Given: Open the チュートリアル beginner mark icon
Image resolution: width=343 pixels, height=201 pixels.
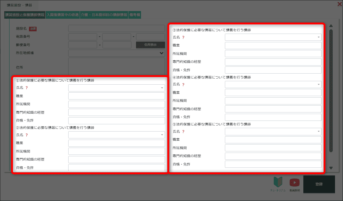Looking at the screenshot, I should pos(278,182).
